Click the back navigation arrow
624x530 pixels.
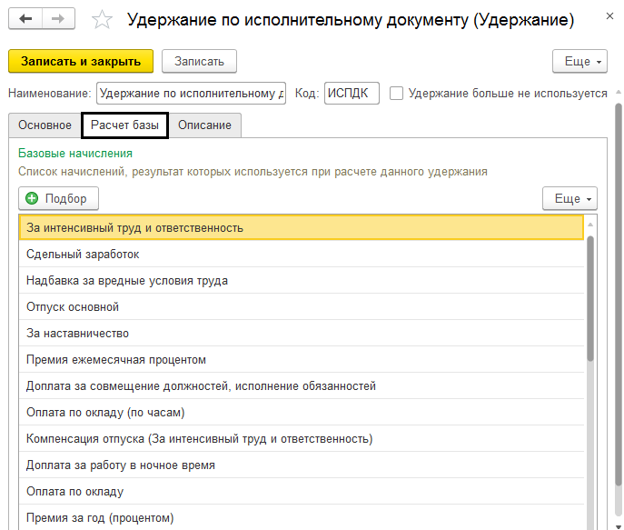[25, 19]
